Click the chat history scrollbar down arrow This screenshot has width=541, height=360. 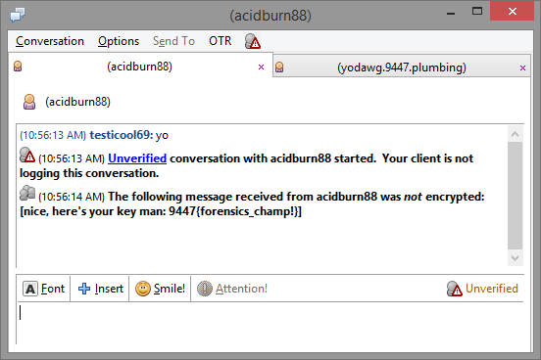[x=515, y=257]
